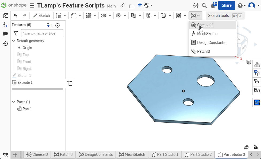
Task: Click the education graduation cap icon
Action: [x=140, y=6]
